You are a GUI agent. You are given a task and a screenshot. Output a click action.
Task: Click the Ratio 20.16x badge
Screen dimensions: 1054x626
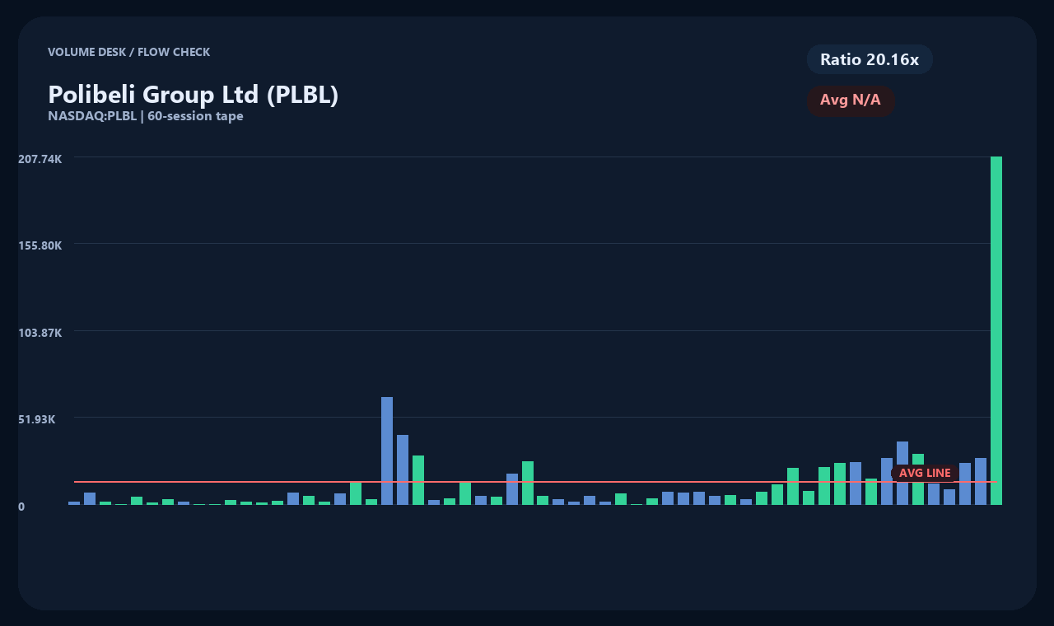(x=870, y=59)
